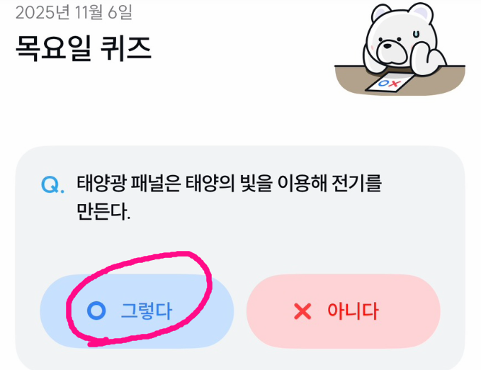
Task: Answer 아니다 to the solar panel quiz
Action: 344,310
